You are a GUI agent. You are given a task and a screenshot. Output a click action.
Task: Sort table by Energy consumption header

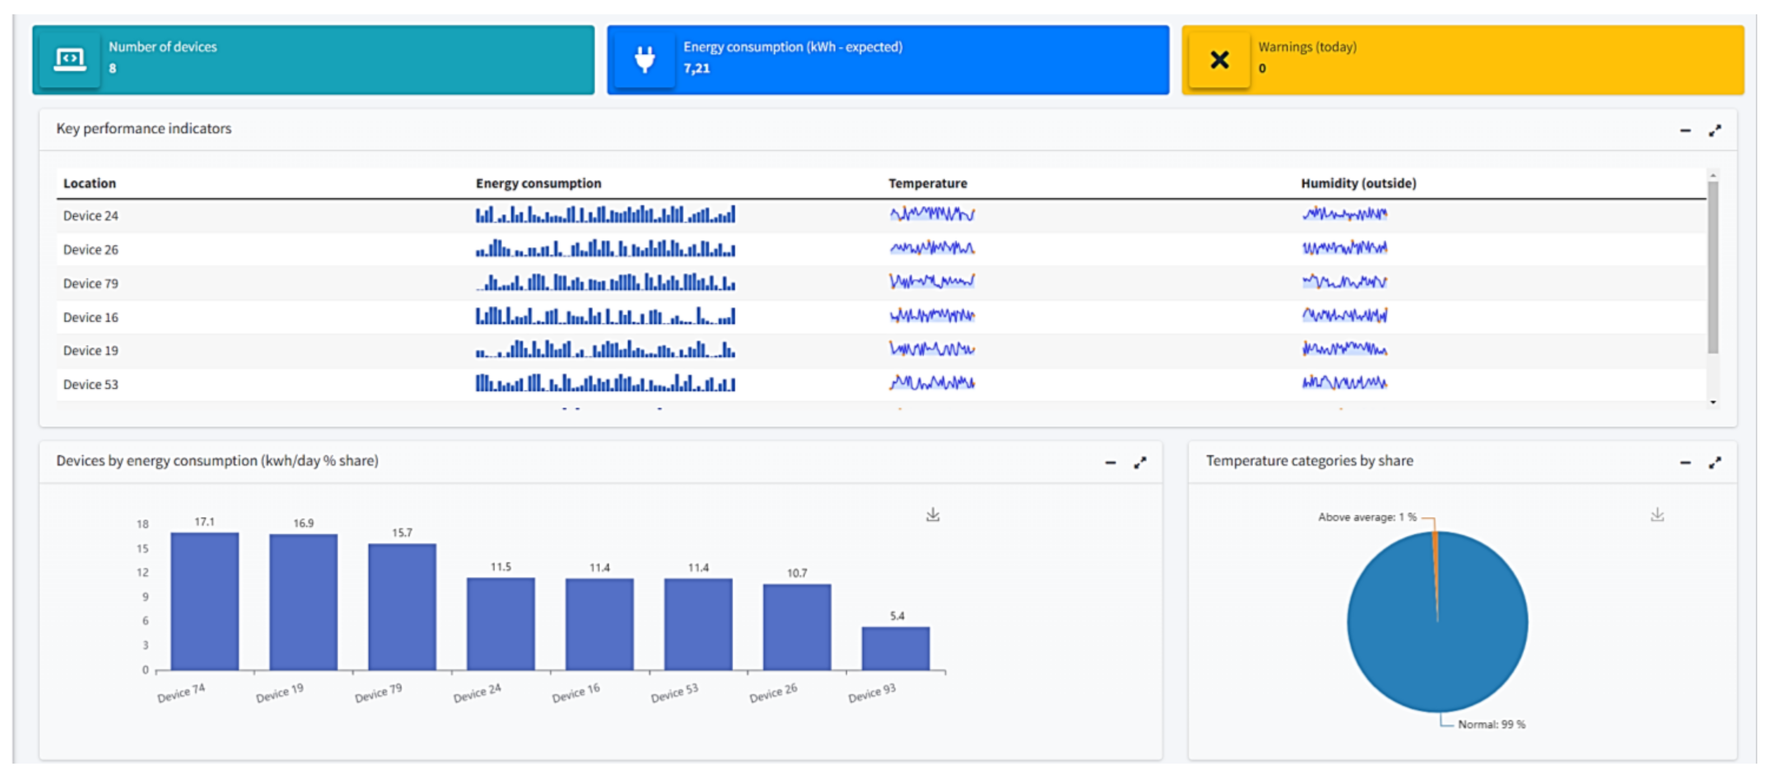(x=538, y=183)
